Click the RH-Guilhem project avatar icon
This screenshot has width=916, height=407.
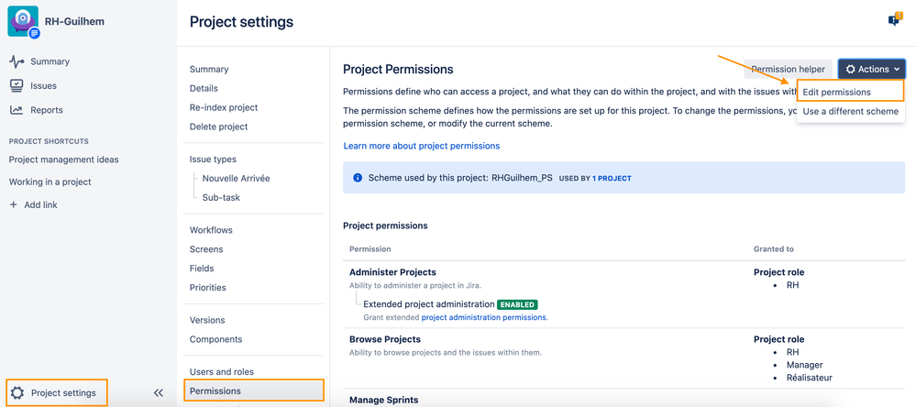(22, 21)
